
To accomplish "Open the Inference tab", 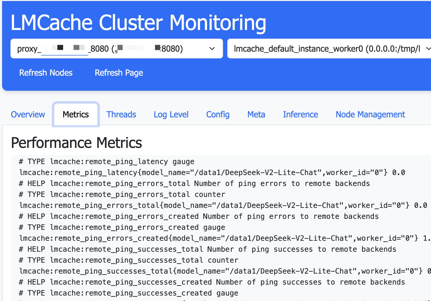I will point(300,114).
